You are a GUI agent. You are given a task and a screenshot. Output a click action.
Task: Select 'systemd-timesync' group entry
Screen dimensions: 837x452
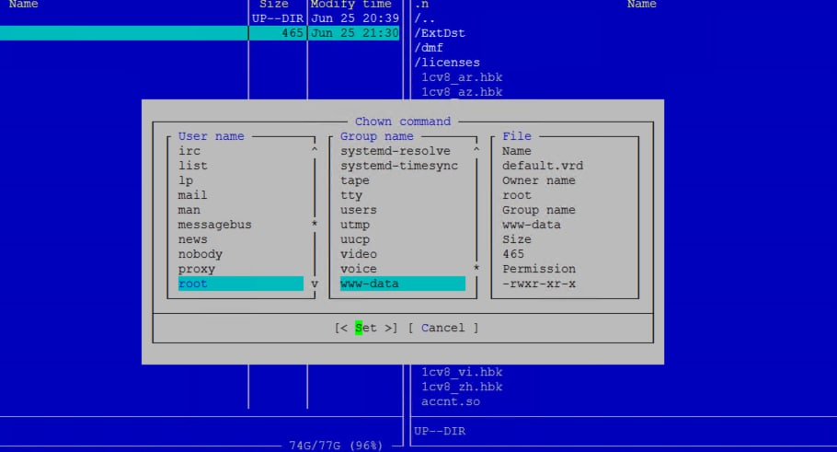[399, 166]
